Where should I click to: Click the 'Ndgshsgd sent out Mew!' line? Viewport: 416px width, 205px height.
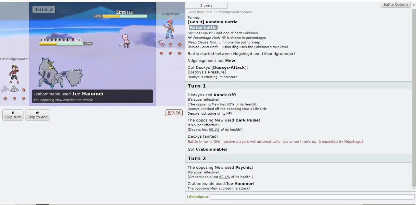coord(212,61)
